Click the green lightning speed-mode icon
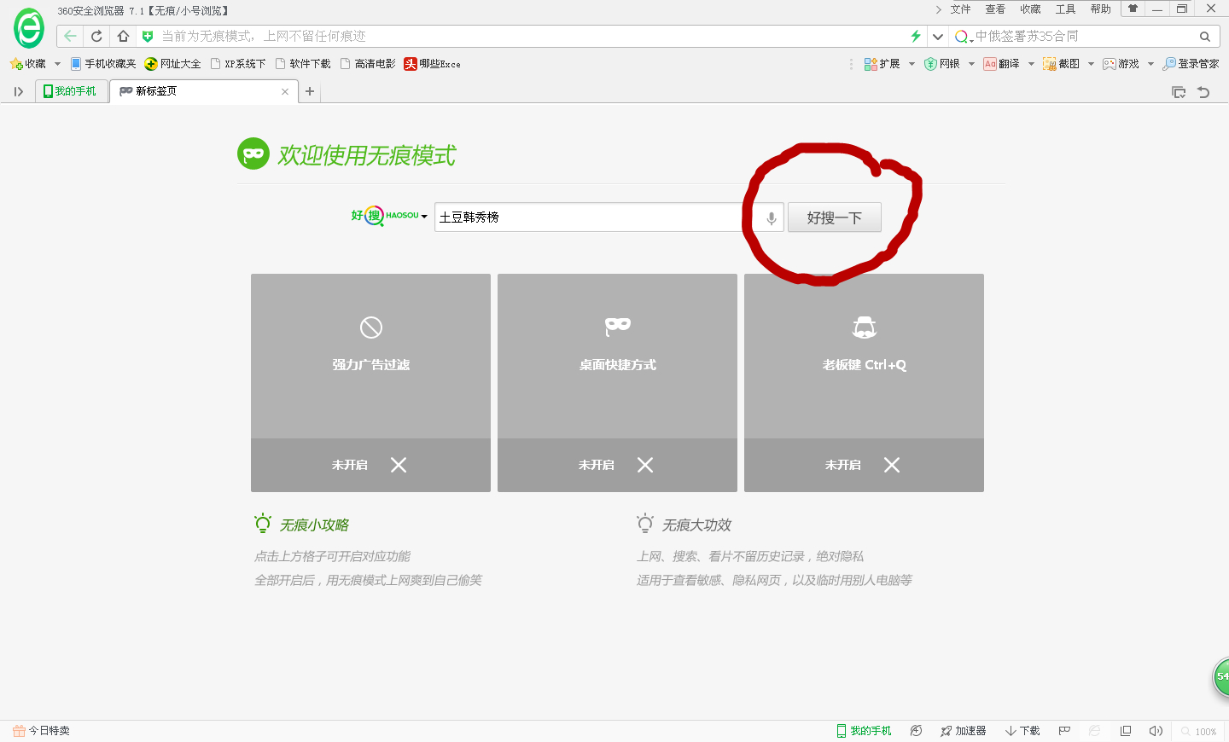1229x742 pixels. click(916, 36)
